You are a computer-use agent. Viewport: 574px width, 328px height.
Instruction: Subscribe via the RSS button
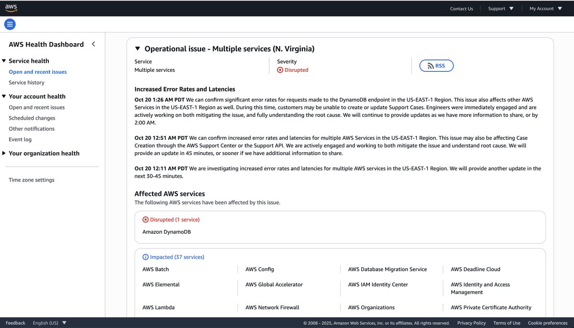coord(436,66)
